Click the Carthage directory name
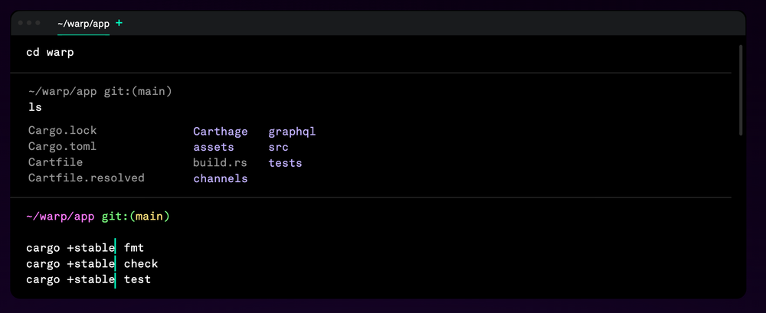The image size is (766, 313). 221,132
